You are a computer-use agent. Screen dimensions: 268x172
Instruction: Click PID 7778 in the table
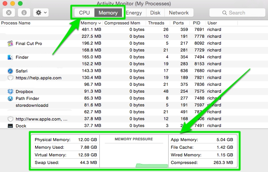[199, 36]
